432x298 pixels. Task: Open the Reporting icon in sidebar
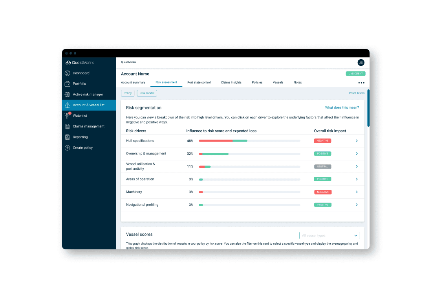tap(67, 137)
